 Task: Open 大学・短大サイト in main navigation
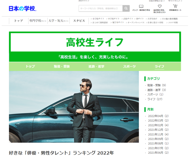58,21
